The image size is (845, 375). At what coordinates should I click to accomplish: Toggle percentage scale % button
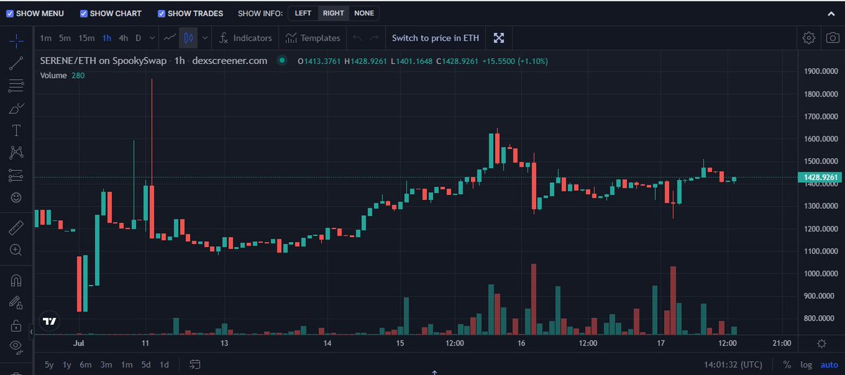(787, 364)
